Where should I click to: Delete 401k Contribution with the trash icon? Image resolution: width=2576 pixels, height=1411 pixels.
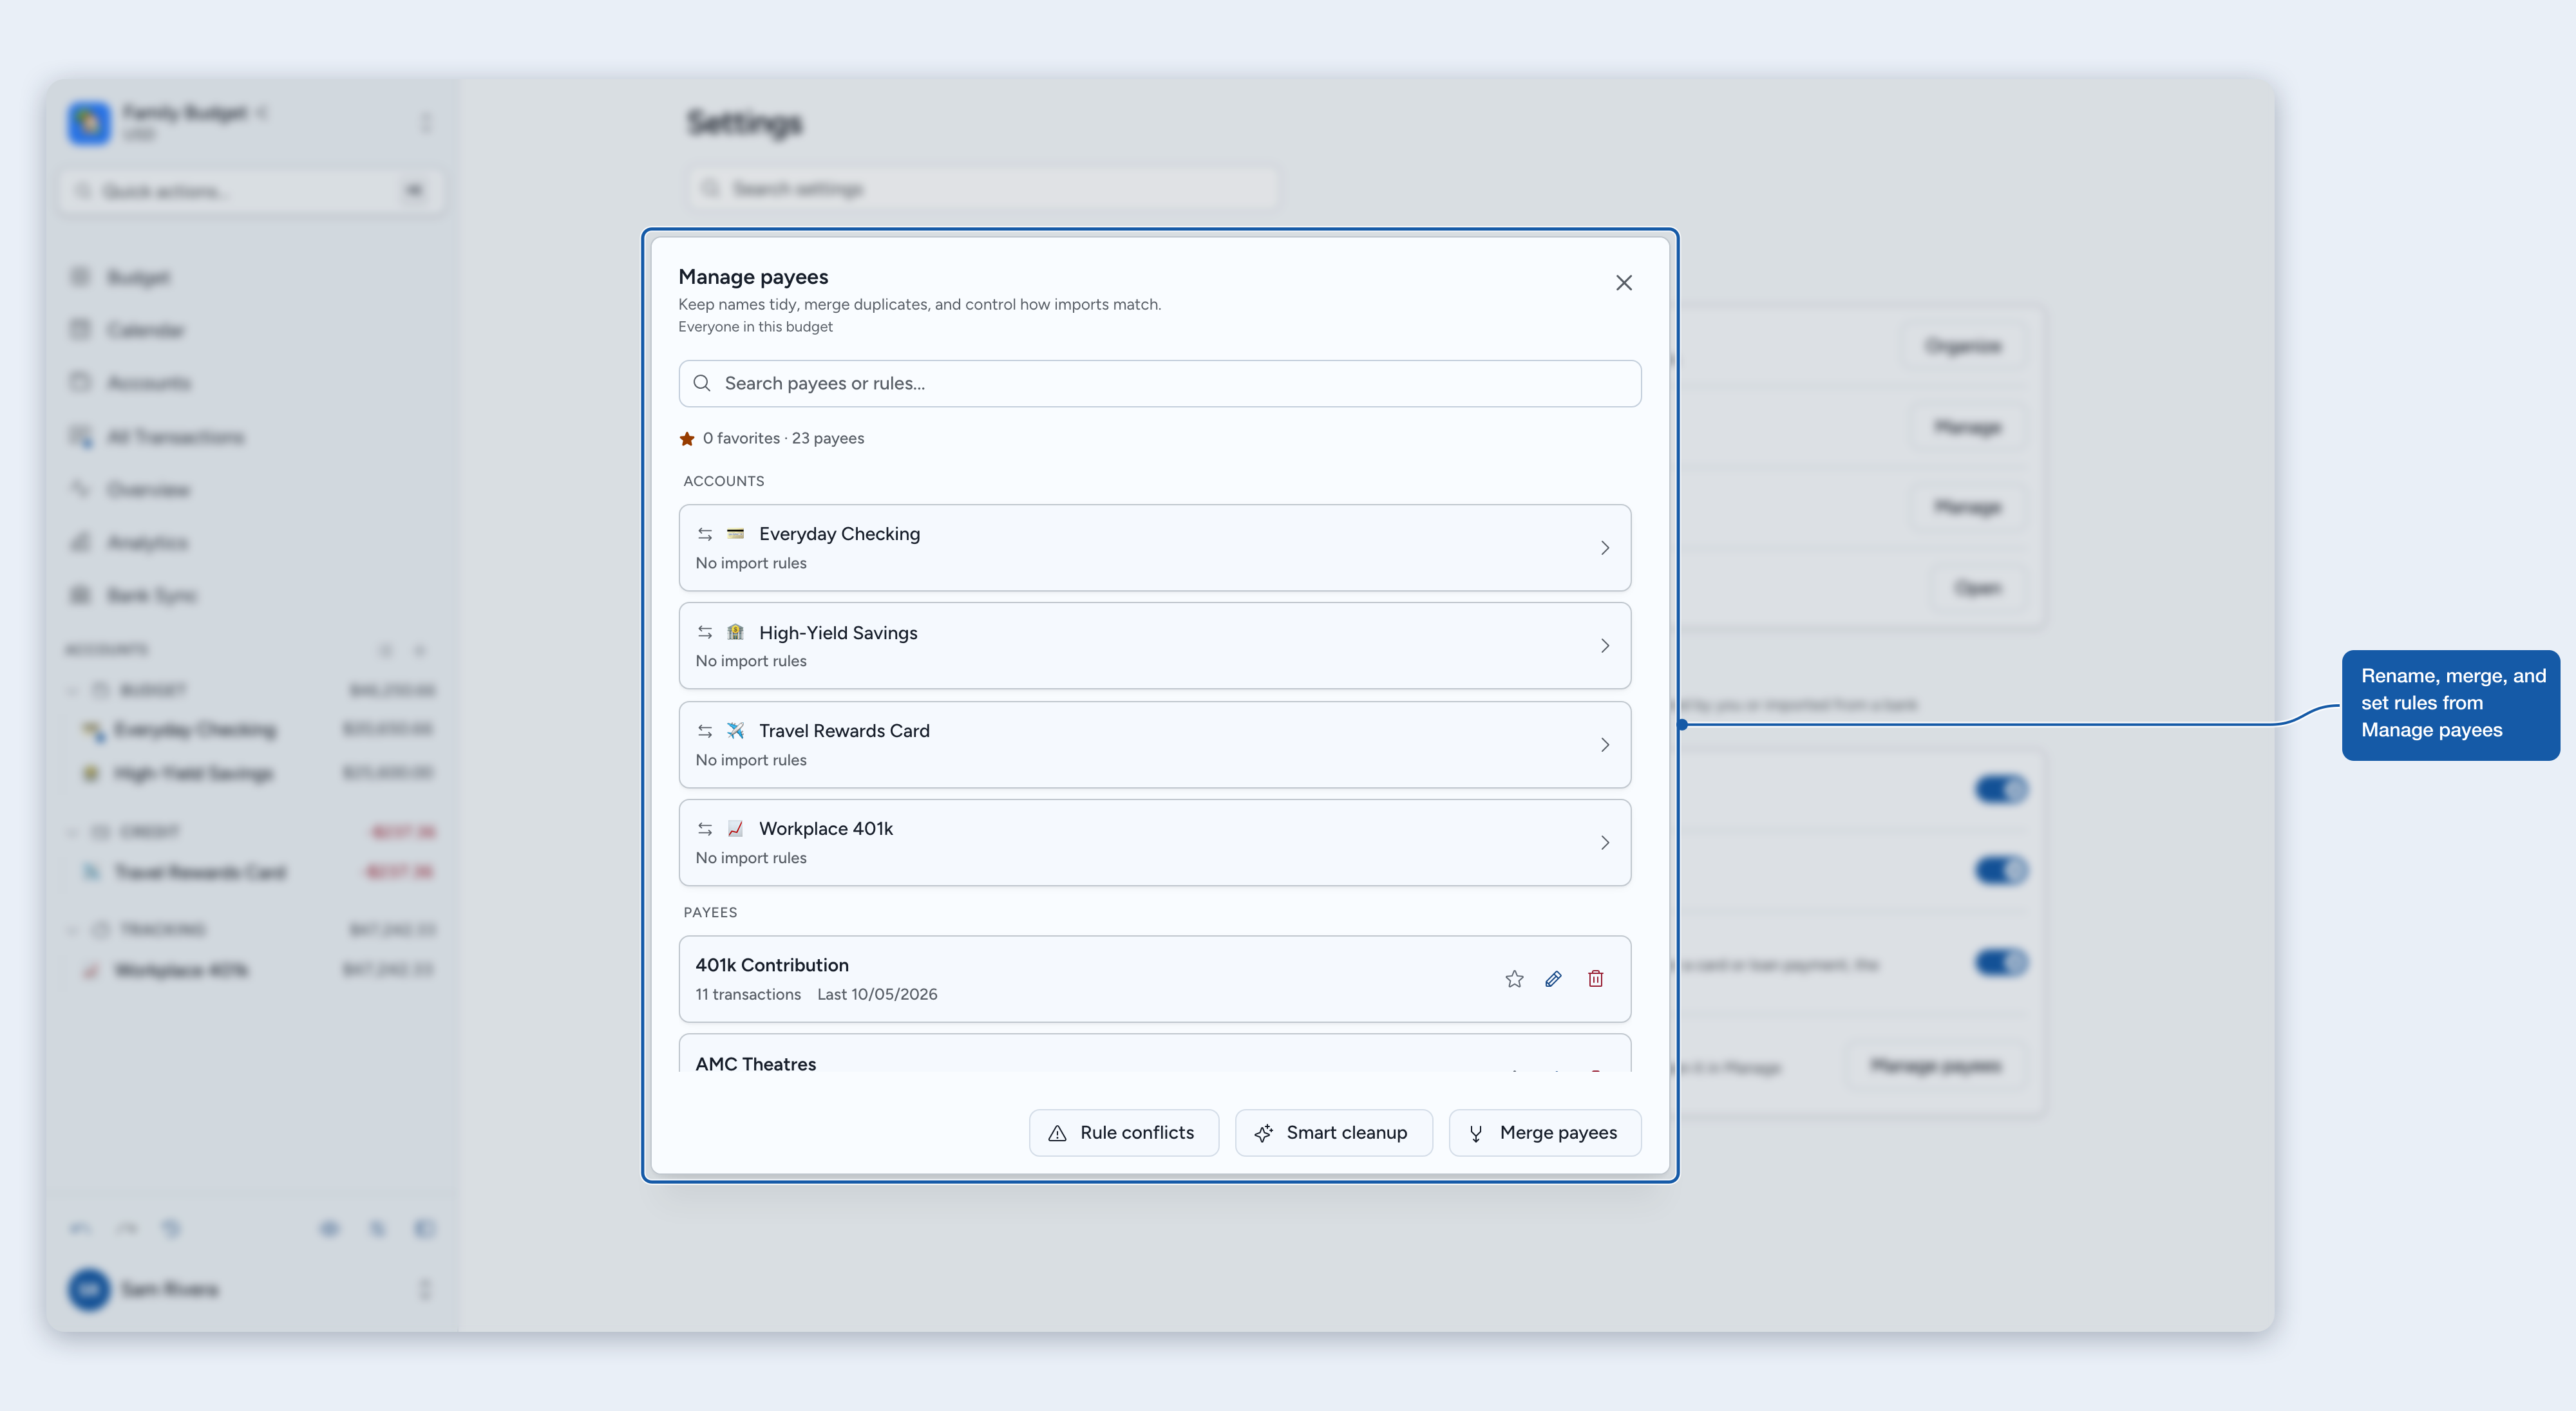(x=1595, y=979)
